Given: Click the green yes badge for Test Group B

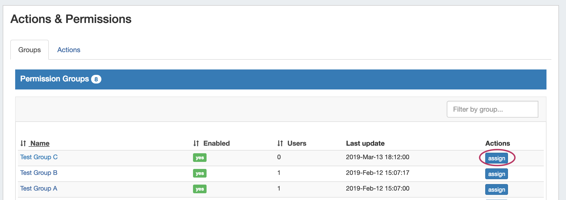Looking at the screenshot, I should click(x=200, y=173).
